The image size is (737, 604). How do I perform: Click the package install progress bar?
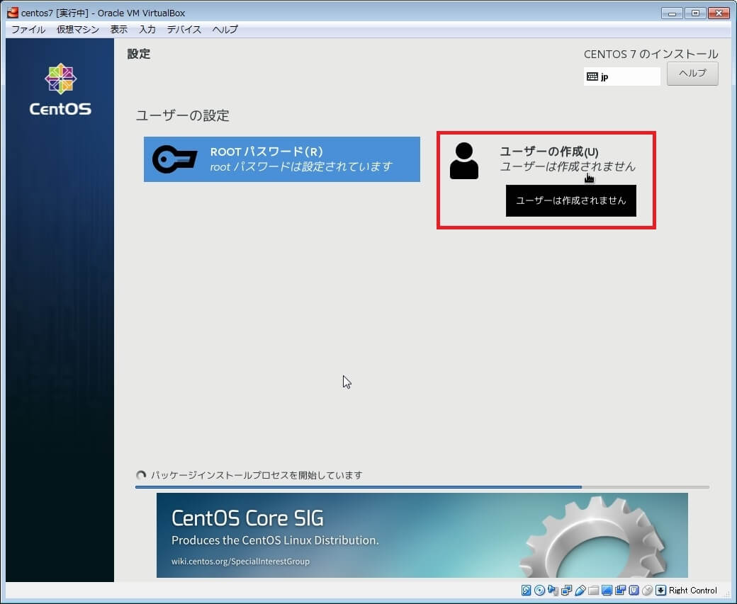click(x=422, y=487)
